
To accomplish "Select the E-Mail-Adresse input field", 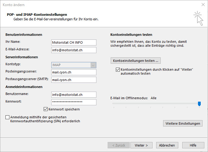I will 74,50.
